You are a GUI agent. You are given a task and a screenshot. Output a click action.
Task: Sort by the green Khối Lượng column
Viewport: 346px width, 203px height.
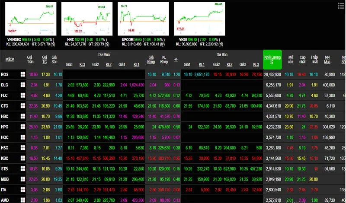tap(272, 60)
